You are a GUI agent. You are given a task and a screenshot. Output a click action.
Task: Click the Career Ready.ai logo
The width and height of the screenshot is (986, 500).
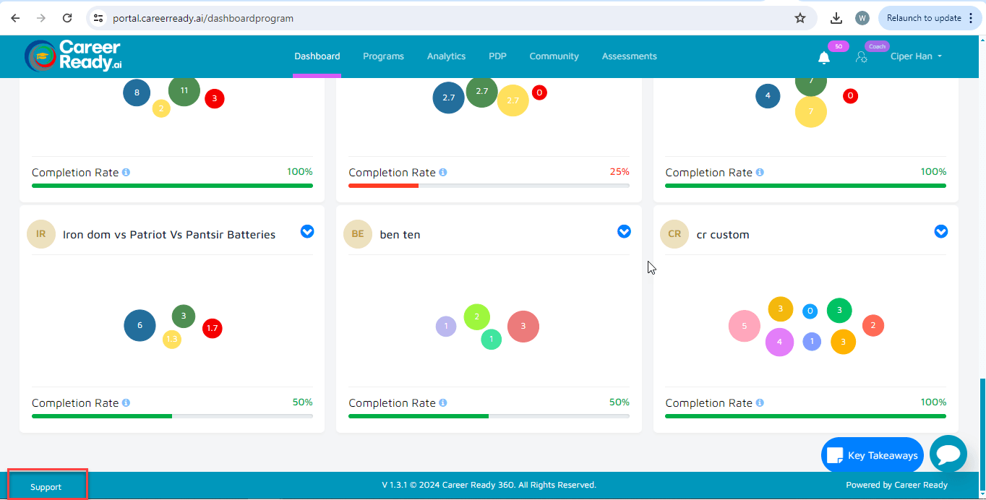pyautogui.click(x=72, y=56)
